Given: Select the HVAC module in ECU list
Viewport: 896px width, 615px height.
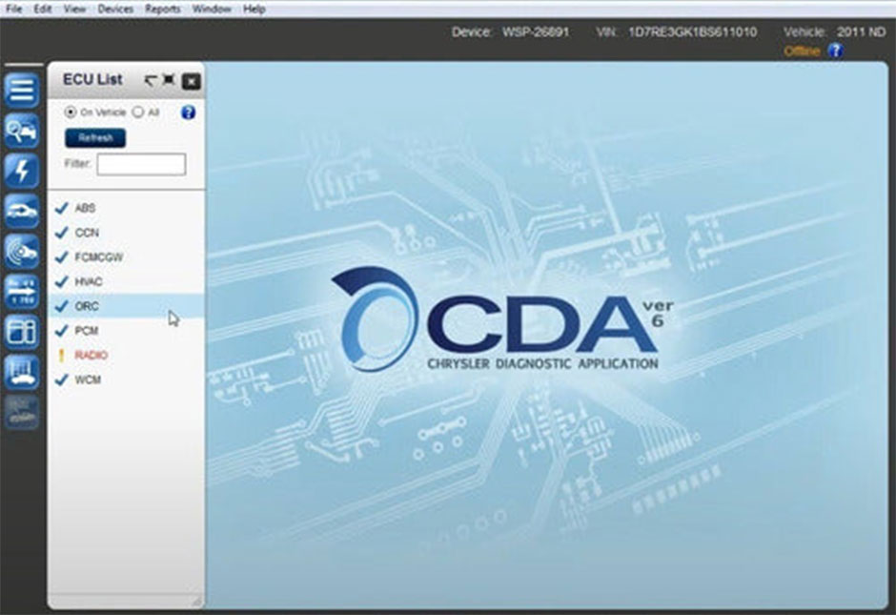Looking at the screenshot, I should (126, 282).
